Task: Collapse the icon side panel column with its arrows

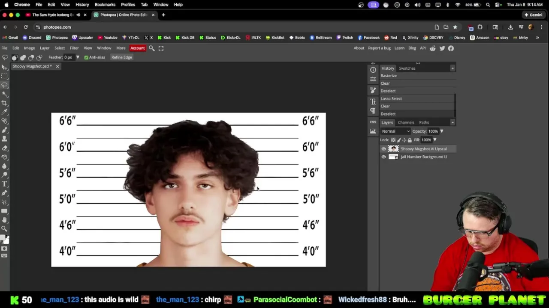Action: click(x=373, y=63)
